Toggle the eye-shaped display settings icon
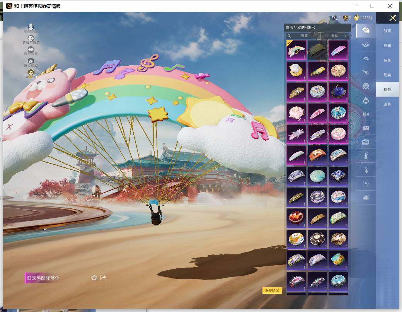402x312 pixels. (31, 50)
